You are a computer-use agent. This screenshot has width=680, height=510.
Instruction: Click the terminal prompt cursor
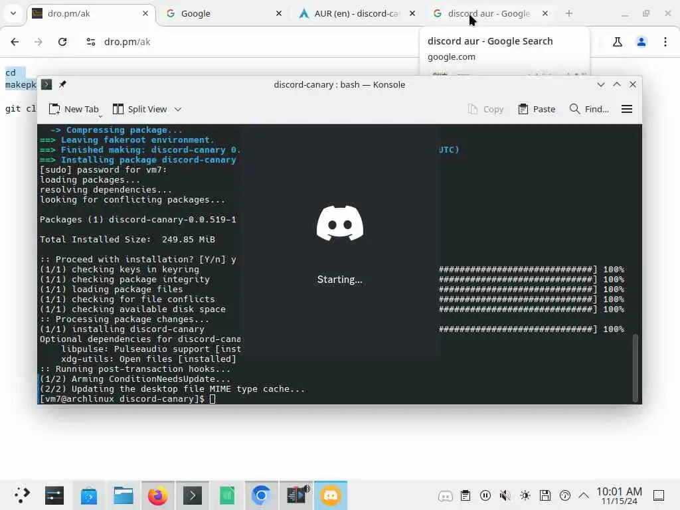212,399
